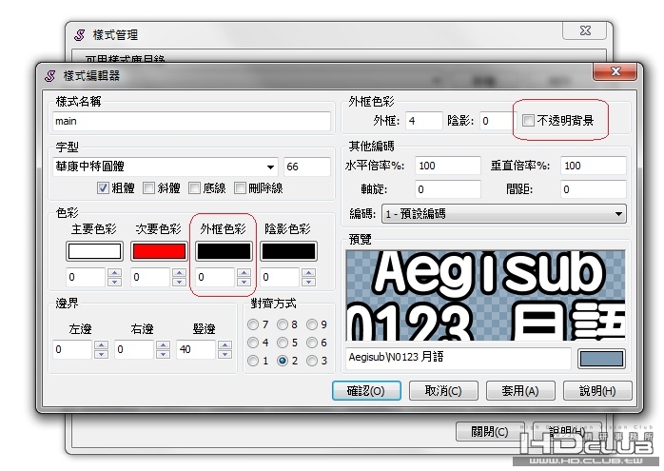Click the 確認(O) button
Image resolution: width=664 pixels, height=471 pixels.
366,390
